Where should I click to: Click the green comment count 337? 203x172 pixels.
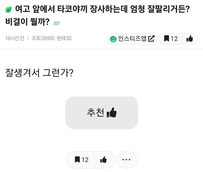[56, 23]
